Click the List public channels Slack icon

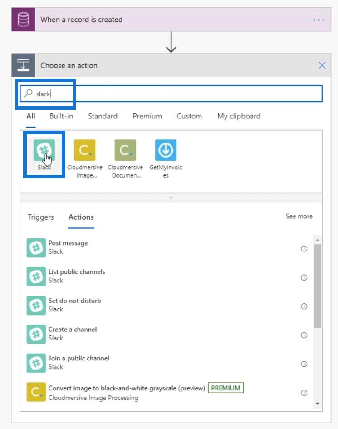[x=36, y=276]
